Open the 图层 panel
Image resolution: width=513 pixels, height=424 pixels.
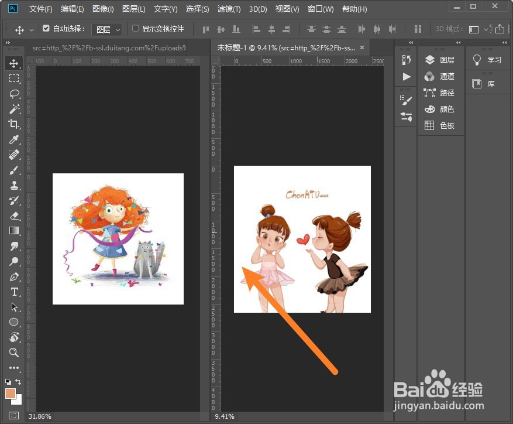[x=440, y=60]
